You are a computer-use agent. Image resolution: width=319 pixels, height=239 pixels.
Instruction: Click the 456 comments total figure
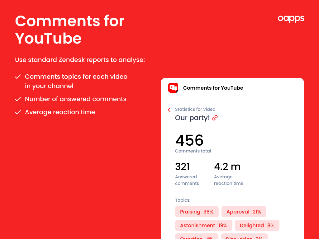[x=189, y=140]
